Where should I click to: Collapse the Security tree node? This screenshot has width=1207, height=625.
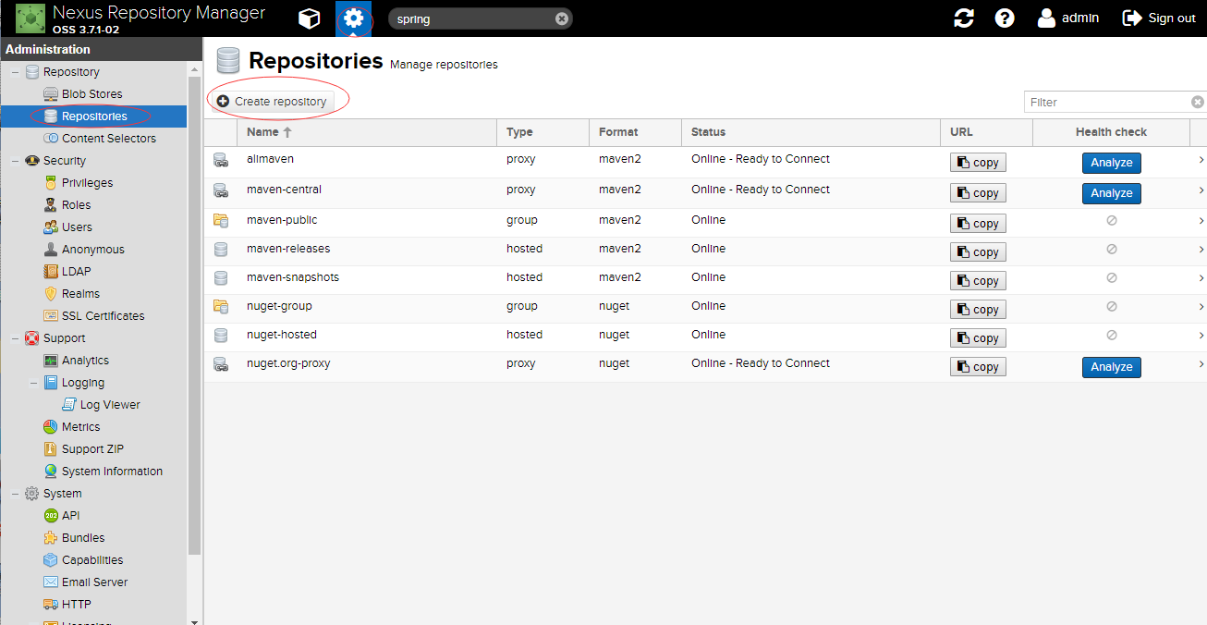16,161
